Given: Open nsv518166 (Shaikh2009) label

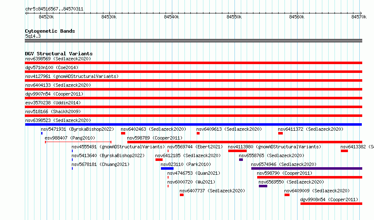Looking at the screenshot, I should point(53,111).
